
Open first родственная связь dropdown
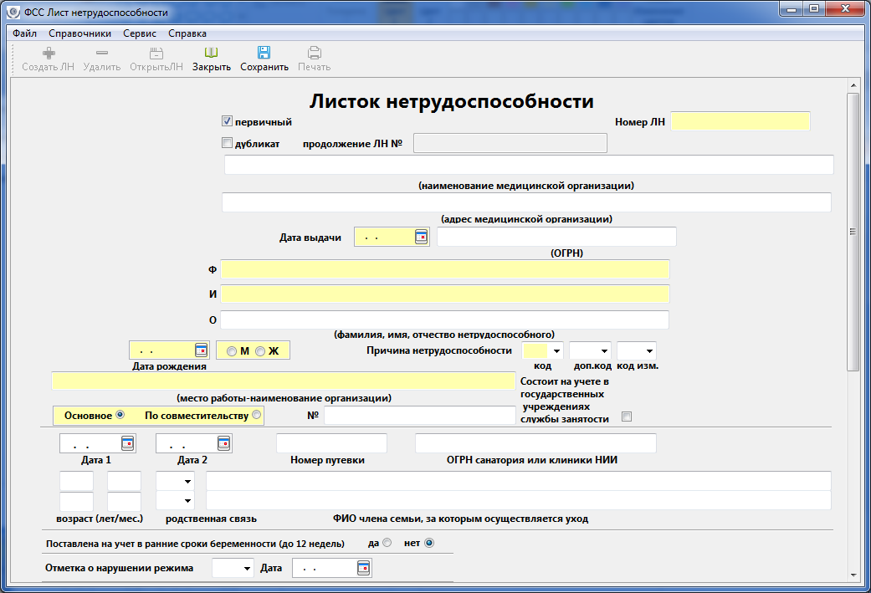coord(187,482)
